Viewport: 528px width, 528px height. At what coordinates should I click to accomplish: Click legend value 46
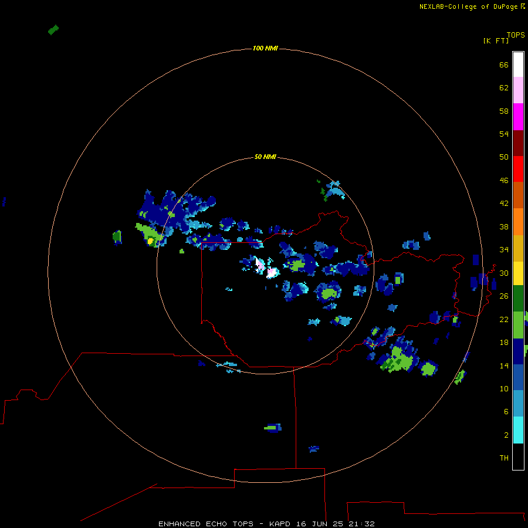(x=504, y=181)
